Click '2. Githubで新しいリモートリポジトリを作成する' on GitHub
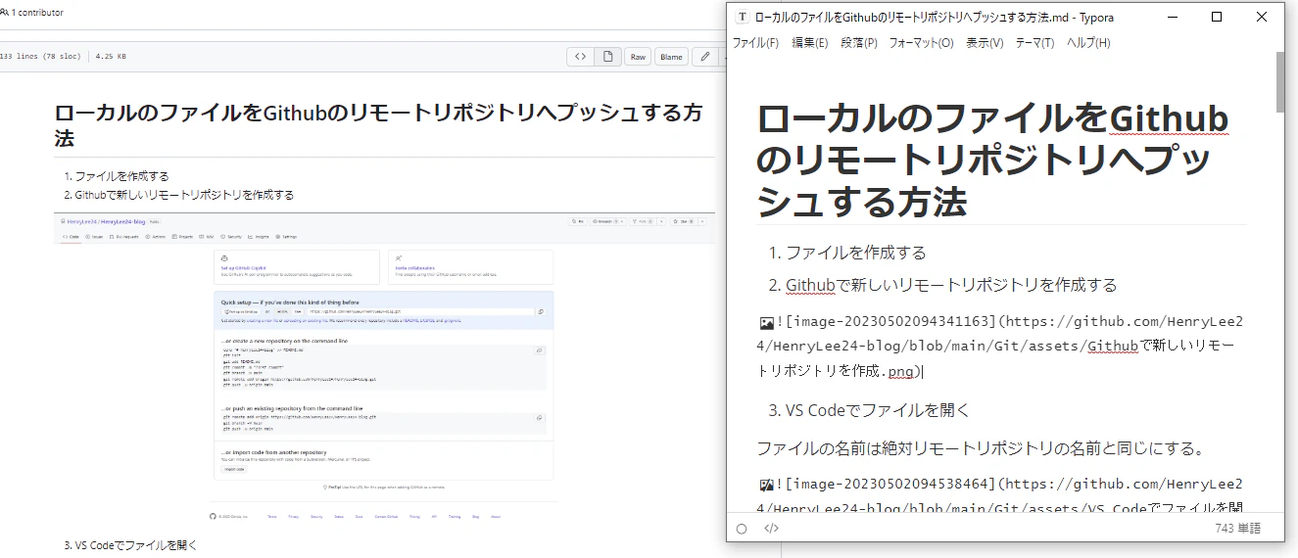This screenshot has height=558, width=1298. (x=178, y=195)
